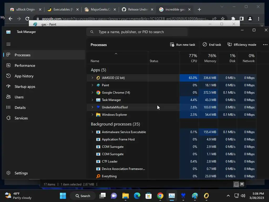
Task: Select the Application Frame Host row
Action: click(x=171, y=139)
